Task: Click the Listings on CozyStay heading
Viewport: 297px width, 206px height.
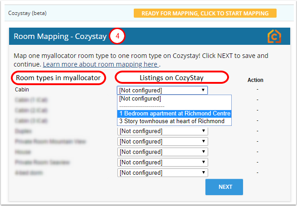Action: 171,78
